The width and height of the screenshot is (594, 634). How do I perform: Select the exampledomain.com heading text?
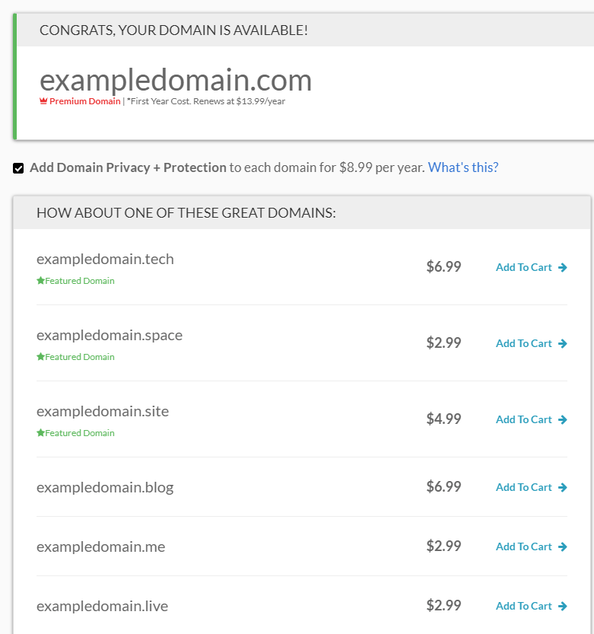(x=176, y=80)
